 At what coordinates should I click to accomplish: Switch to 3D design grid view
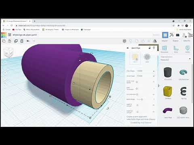(x=165, y=35)
